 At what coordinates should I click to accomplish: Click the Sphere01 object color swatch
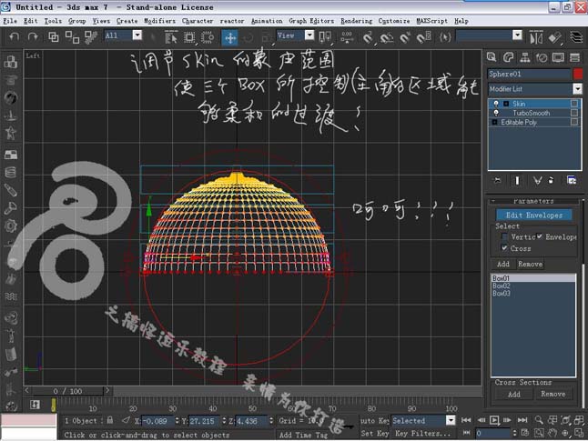pyautogui.click(x=577, y=74)
